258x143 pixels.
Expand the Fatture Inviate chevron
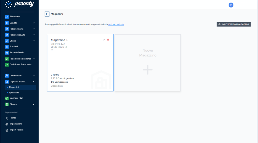34,29
